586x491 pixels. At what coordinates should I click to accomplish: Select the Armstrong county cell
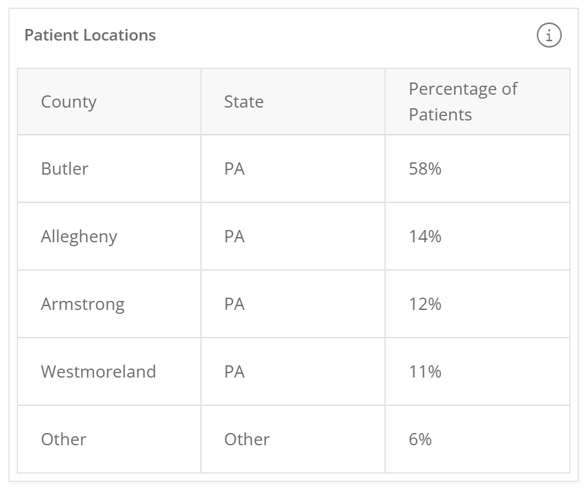[82, 304]
